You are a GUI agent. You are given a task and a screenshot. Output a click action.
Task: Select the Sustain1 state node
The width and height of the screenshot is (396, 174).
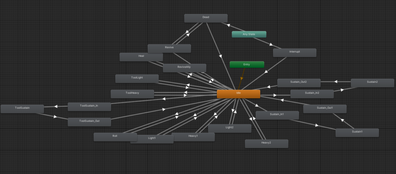pos(357,133)
